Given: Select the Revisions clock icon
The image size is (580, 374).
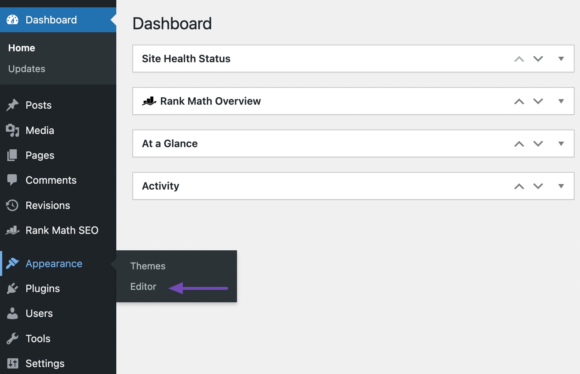Looking at the screenshot, I should [x=12, y=205].
